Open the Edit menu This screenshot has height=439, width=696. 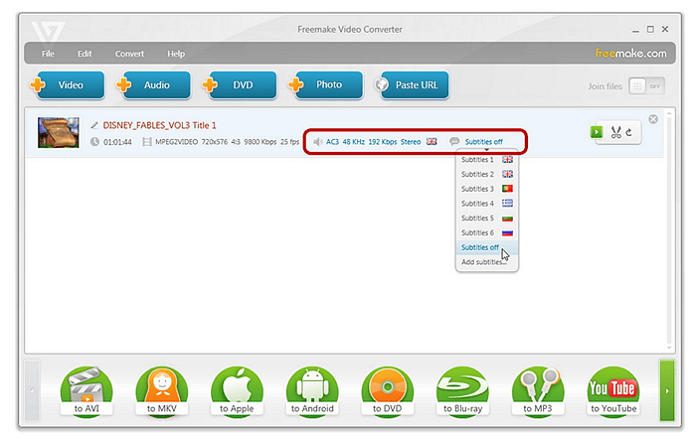(x=85, y=54)
